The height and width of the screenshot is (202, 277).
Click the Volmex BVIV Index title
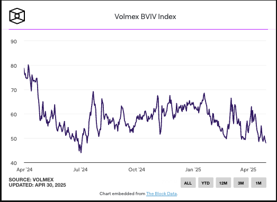coord(145,17)
